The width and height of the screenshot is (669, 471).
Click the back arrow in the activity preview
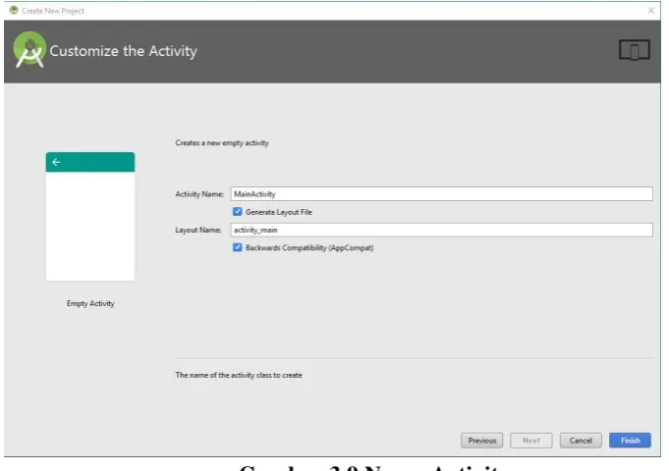pyautogui.click(x=56, y=162)
